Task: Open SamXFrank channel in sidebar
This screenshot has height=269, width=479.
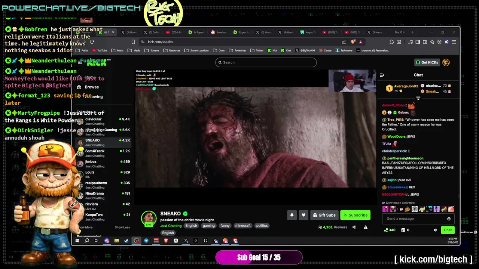Action: click(x=104, y=153)
